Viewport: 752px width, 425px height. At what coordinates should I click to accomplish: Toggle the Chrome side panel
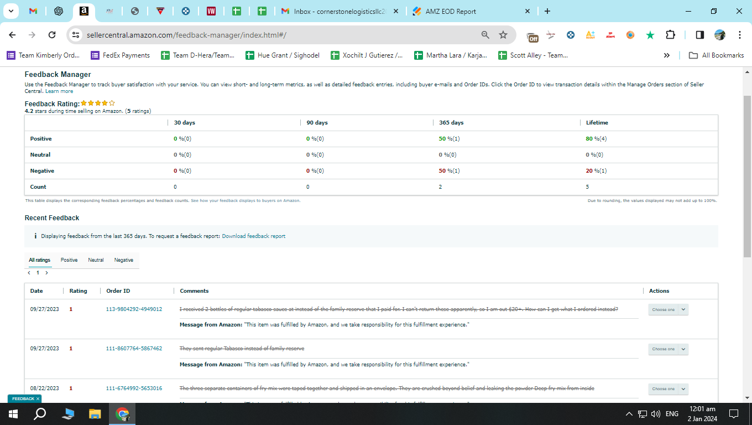699,35
